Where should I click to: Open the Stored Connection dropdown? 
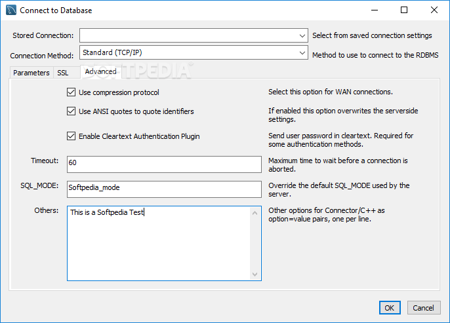194,35
